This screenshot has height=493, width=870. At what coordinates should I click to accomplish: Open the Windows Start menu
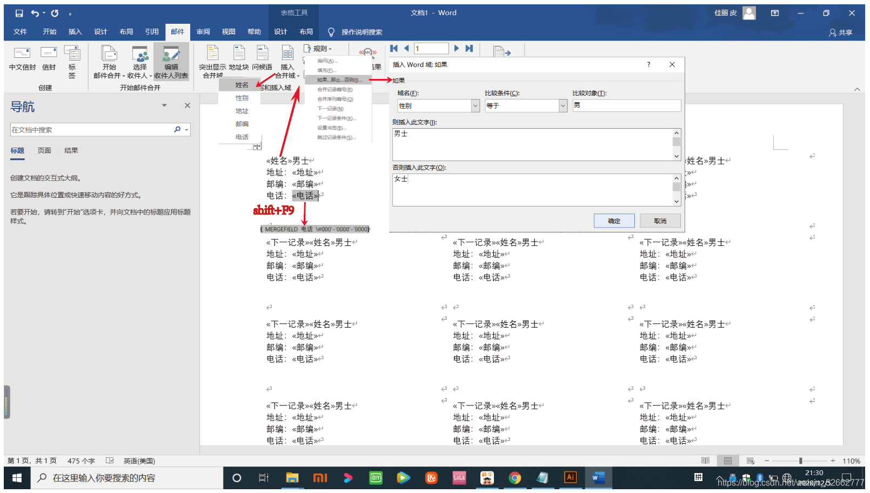[16, 478]
